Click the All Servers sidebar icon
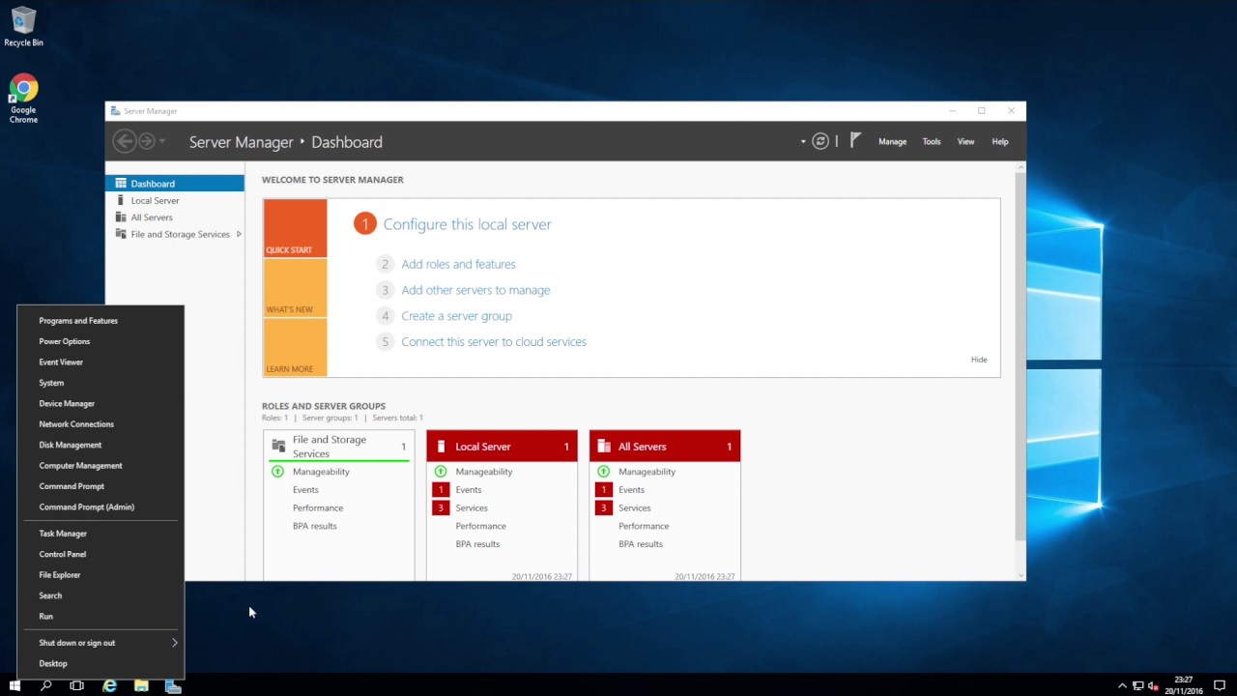Screen dimensions: 1237x696 coord(121,217)
